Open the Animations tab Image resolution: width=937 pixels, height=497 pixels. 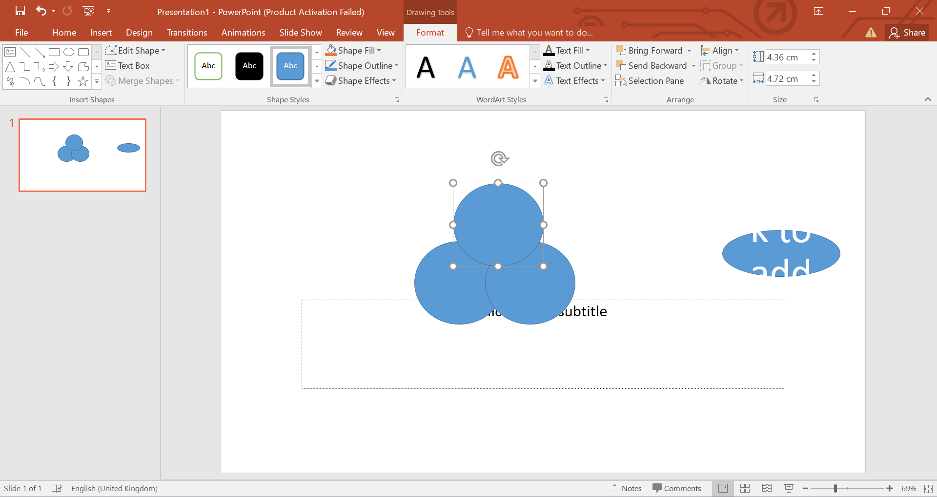point(243,32)
